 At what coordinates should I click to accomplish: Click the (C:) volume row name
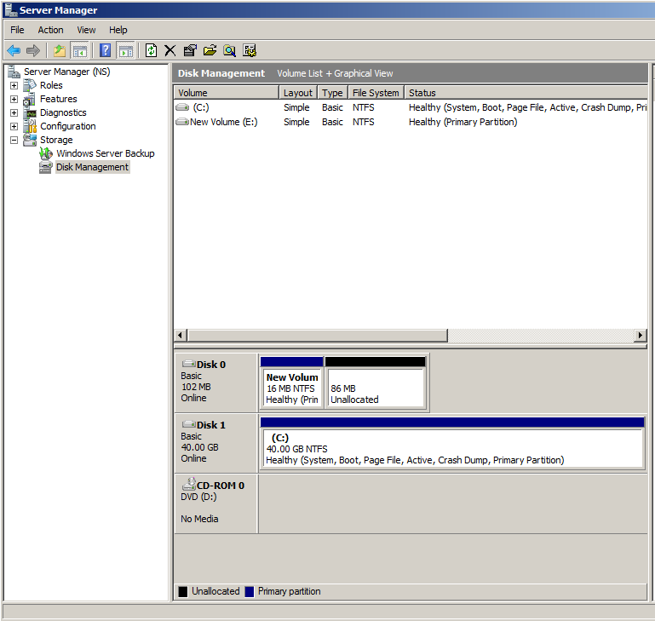201,107
